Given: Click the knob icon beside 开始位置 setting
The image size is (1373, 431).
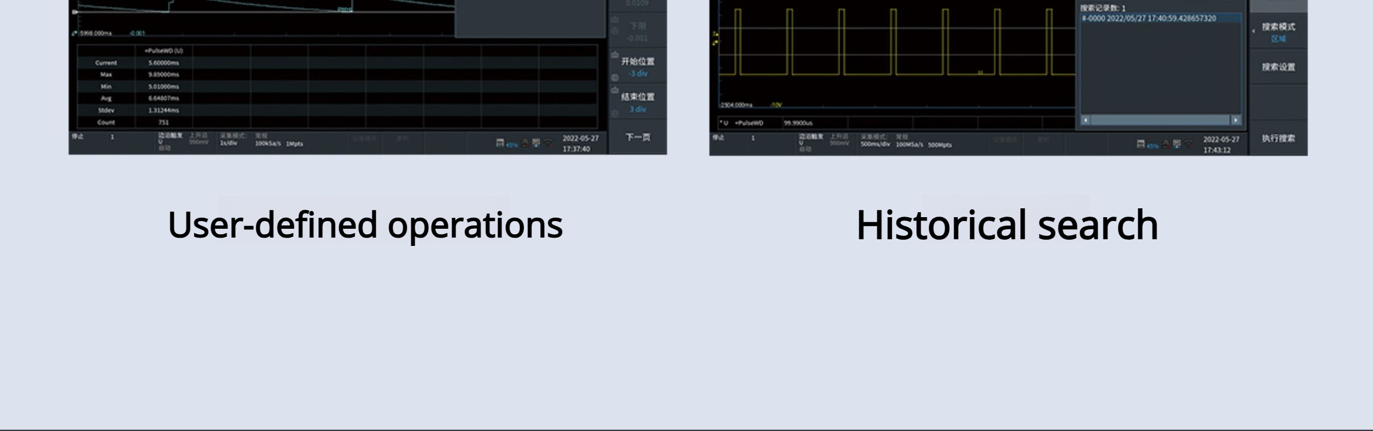Looking at the screenshot, I should coord(615,78).
